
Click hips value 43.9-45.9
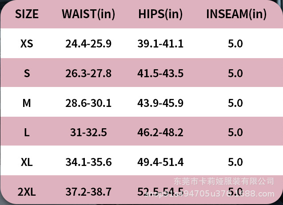tap(160, 103)
